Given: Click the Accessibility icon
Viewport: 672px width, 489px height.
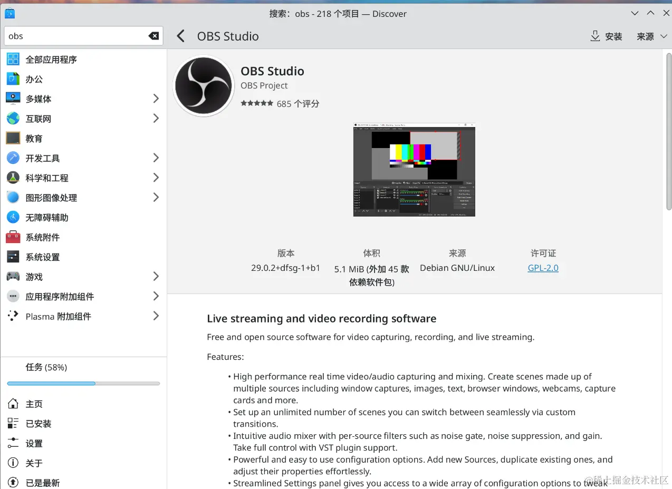Looking at the screenshot, I should click(13, 217).
